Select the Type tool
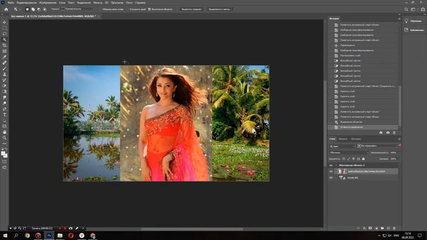The width and height of the screenshot is (427, 240). [5, 115]
